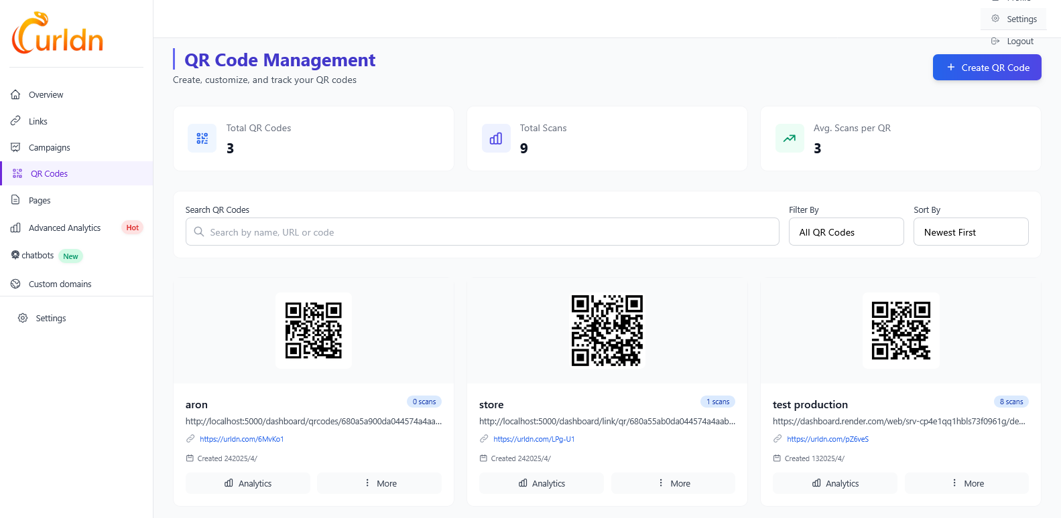
Task: Open short link urldn.com/pZ6veS
Action: coord(828,439)
